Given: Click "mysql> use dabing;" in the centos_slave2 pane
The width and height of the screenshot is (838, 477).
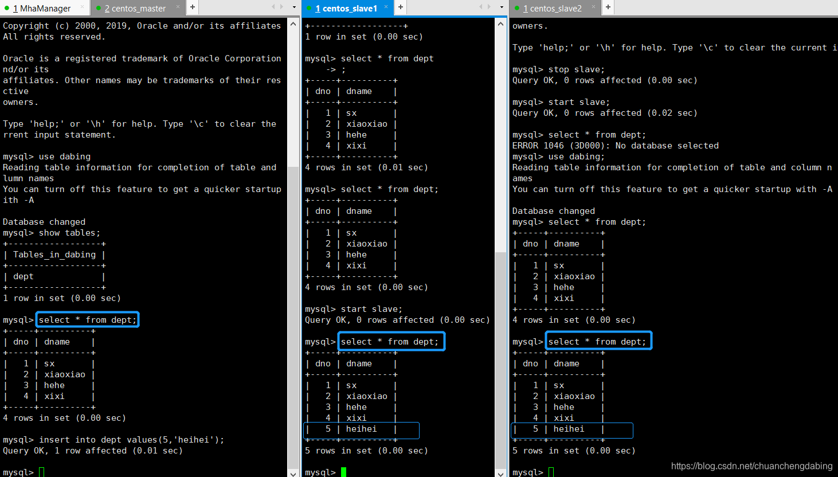Looking at the screenshot, I should pyautogui.click(x=558, y=157).
